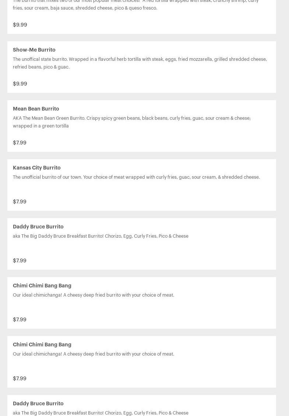Select the $7.99 price of Mean Bean Burrito
This screenshot has width=289, height=416.
[x=20, y=143]
